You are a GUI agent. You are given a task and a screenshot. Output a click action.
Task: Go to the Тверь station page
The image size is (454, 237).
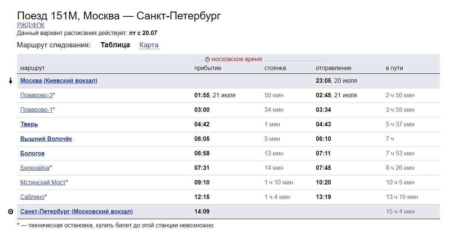[x=29, y=124]
